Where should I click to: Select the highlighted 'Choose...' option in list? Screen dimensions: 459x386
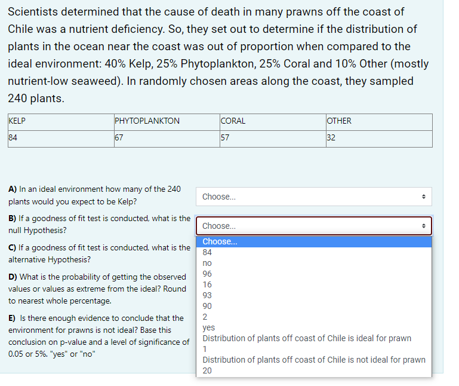point(314,242)
